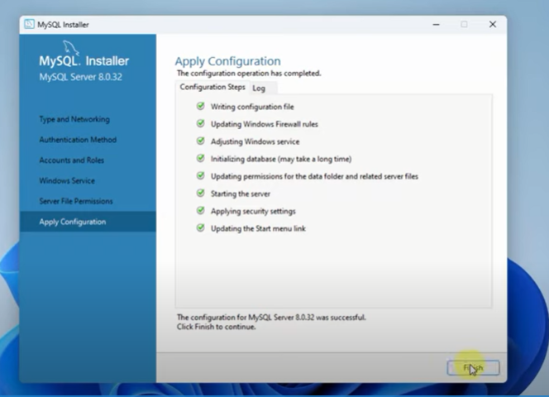Screen dimensions: 549x397
Task: Click 'MySQL Server 8.0.32' sidebar subtitle
Action: [80, 77]
